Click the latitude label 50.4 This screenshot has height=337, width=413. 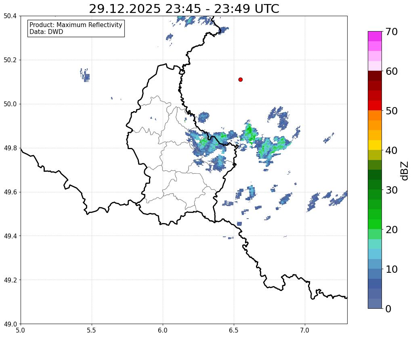coord(10,16)
